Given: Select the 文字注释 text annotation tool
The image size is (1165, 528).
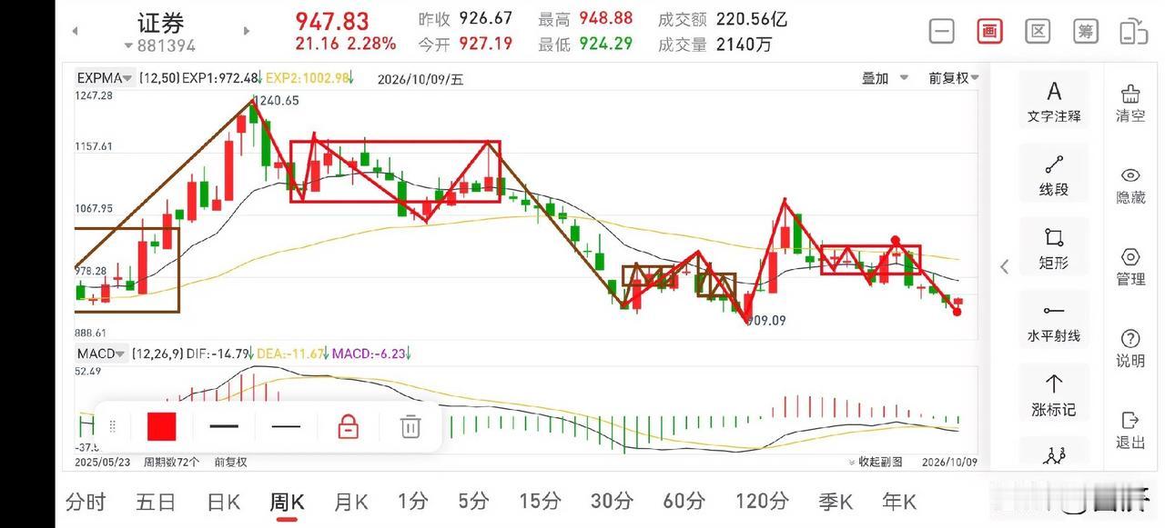Looking at the screenshot, I should coord(1054,101).
